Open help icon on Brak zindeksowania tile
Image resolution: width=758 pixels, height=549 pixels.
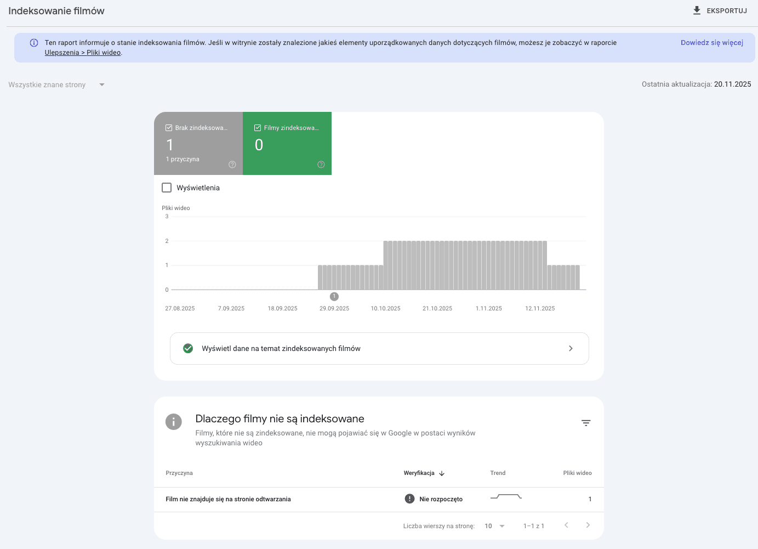tap(232, 165)
